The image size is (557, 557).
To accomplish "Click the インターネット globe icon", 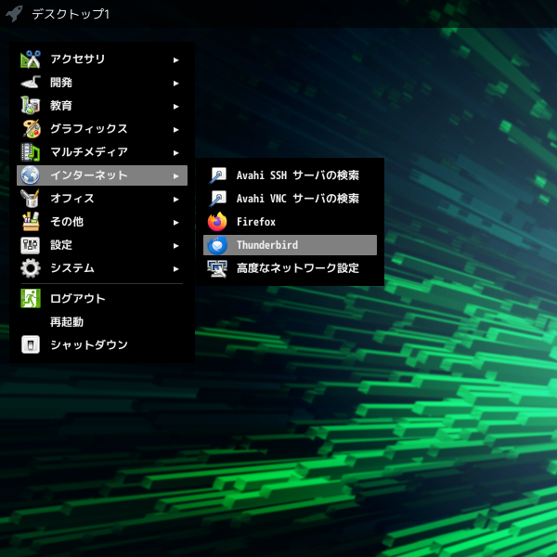I will 31,175.
